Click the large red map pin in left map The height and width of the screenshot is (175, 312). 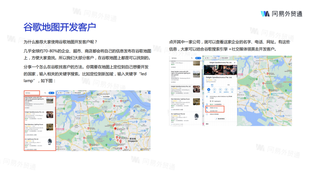point(115,129)
